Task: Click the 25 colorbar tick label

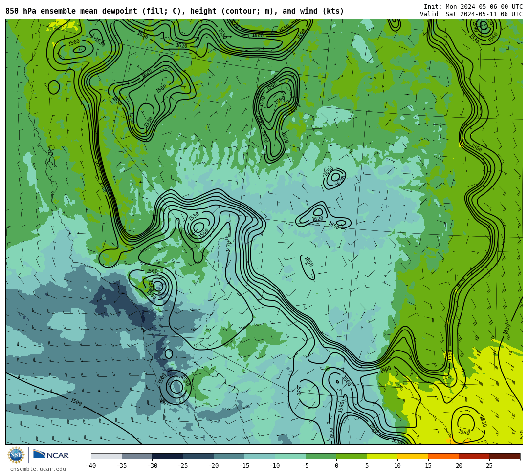Action: click(x=489, y=466)
